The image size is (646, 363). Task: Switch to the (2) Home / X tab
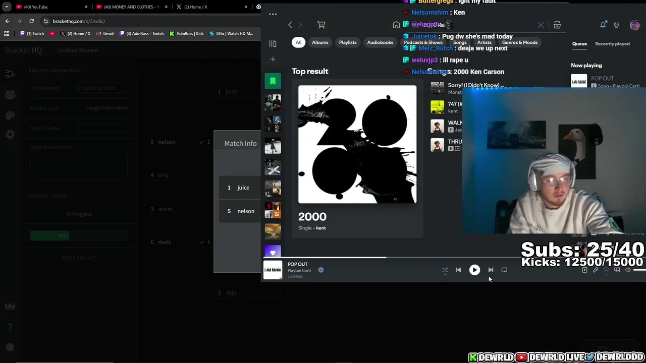click(211, 7)
